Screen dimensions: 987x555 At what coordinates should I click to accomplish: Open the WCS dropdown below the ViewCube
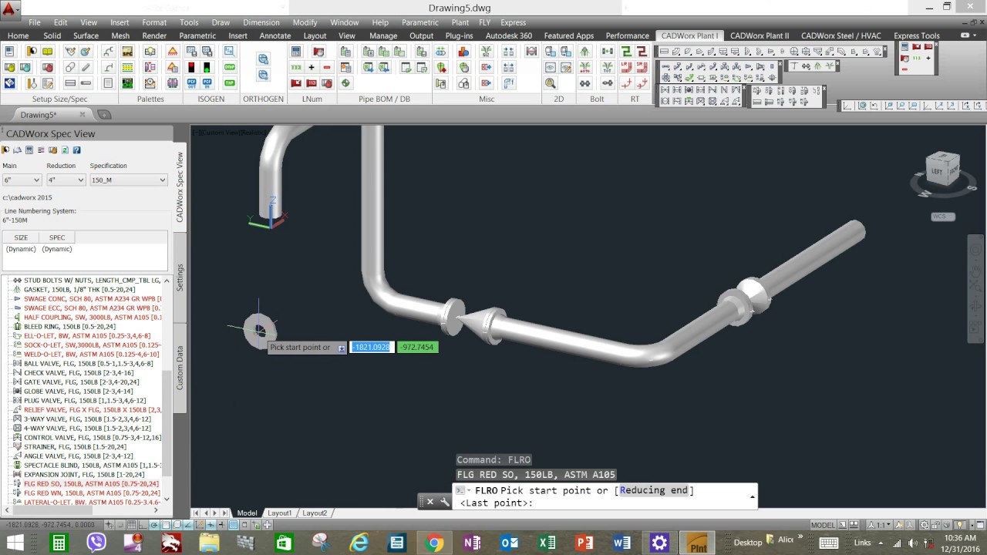point(942,217)
